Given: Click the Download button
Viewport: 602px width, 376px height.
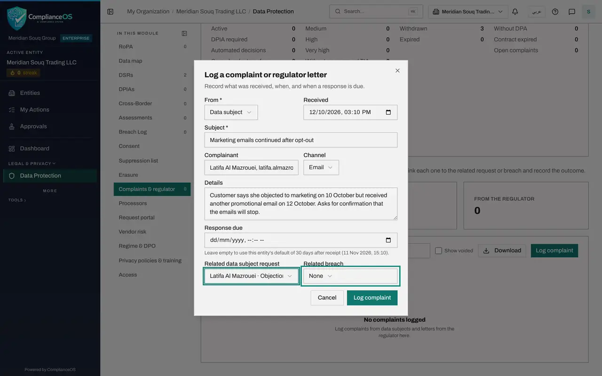Looking at the screenshot, I should 502,251.
